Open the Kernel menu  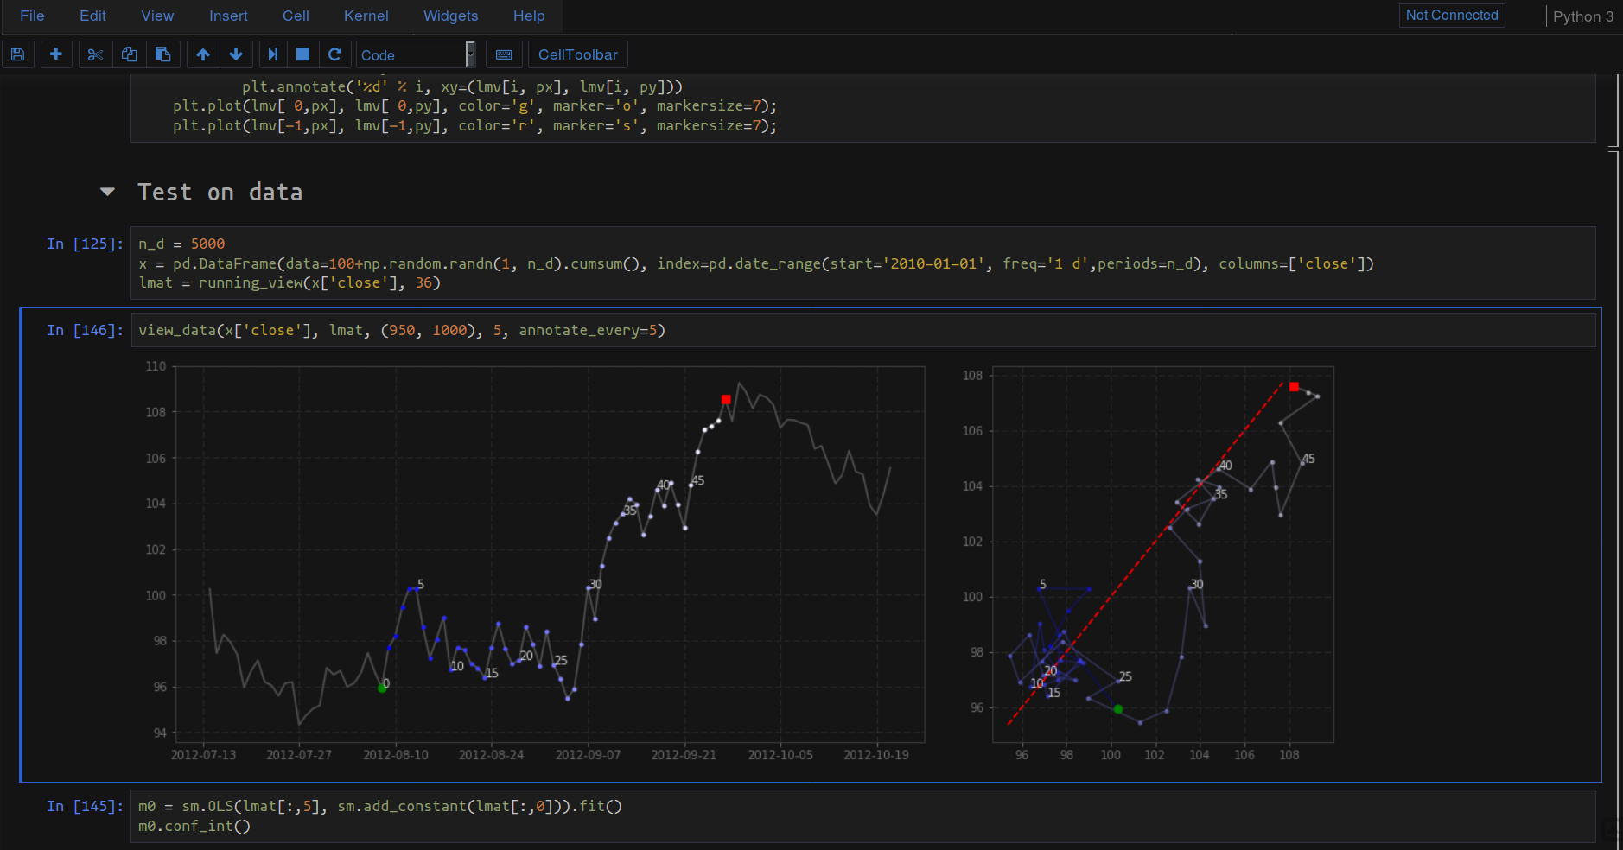click(366, 16)
